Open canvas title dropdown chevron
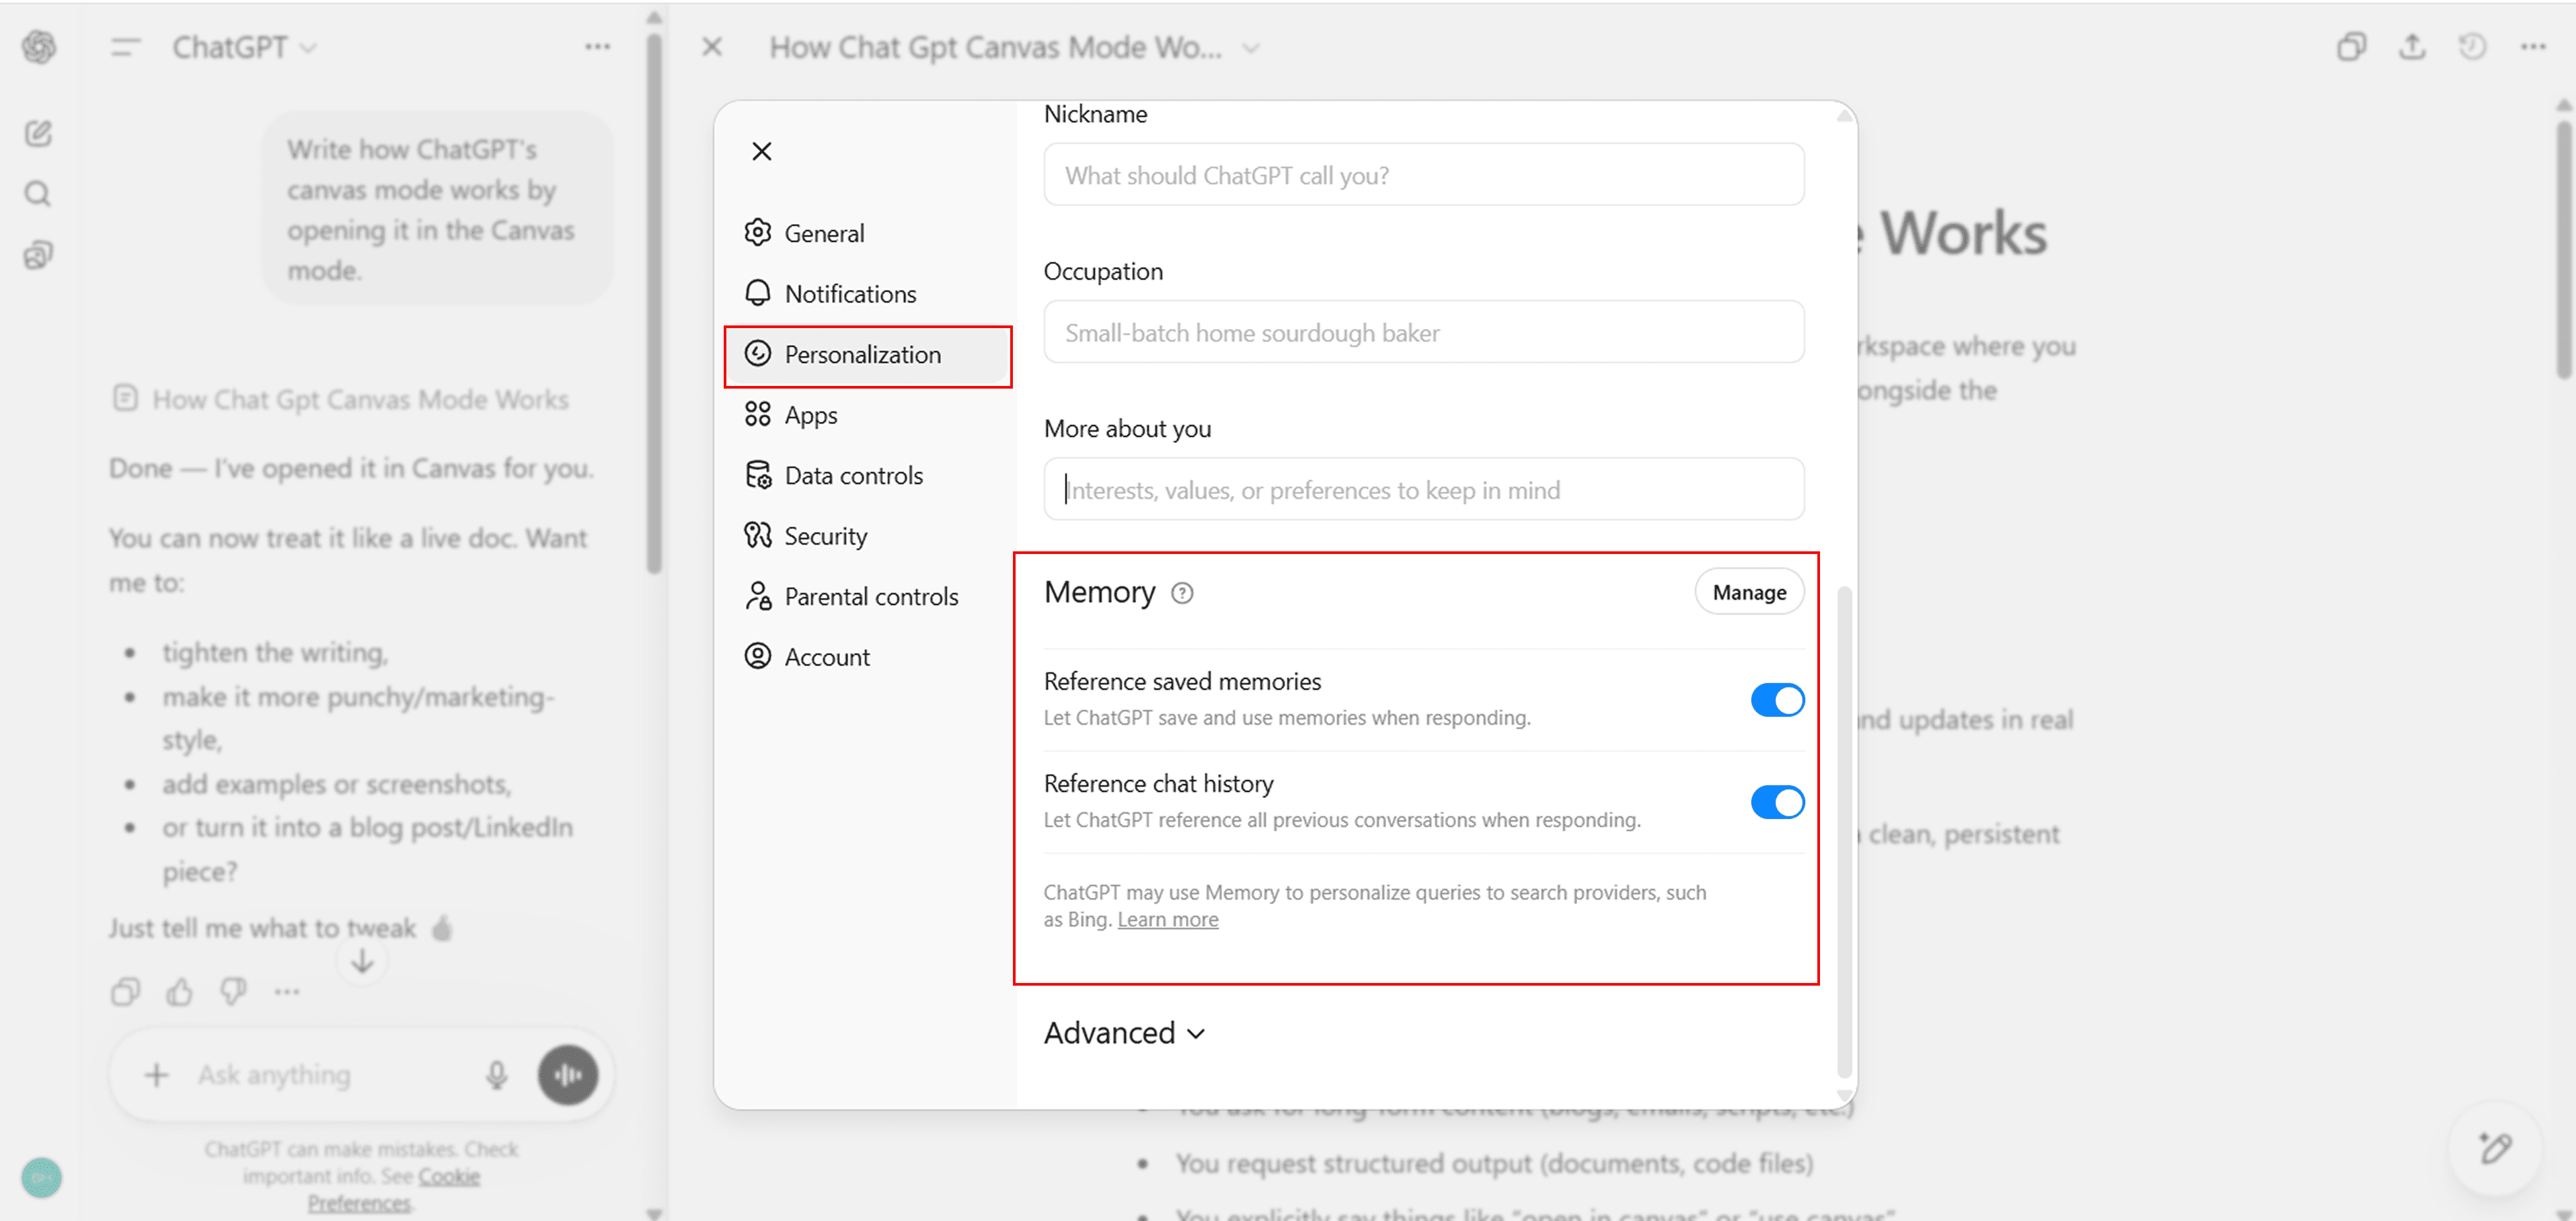 1251,48
